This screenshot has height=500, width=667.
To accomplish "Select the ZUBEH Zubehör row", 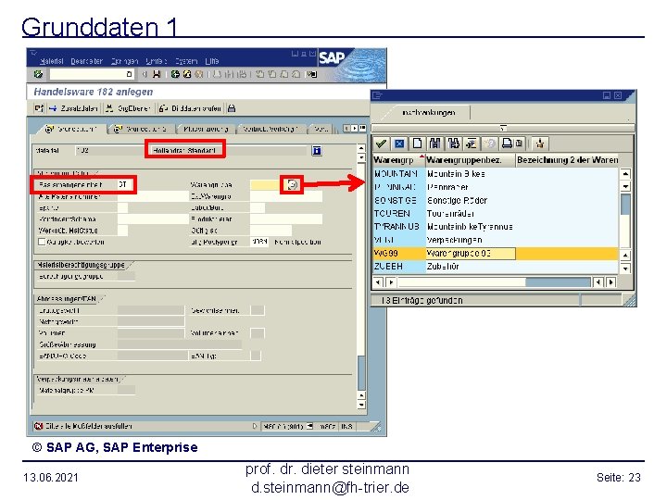I will click(x=495, y=267).
